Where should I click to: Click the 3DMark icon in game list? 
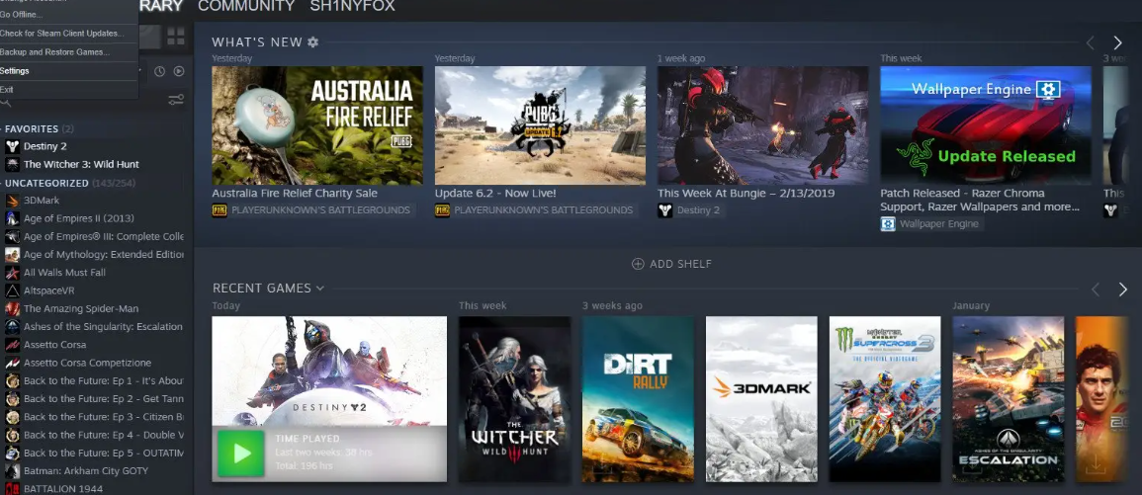point(13,201)
